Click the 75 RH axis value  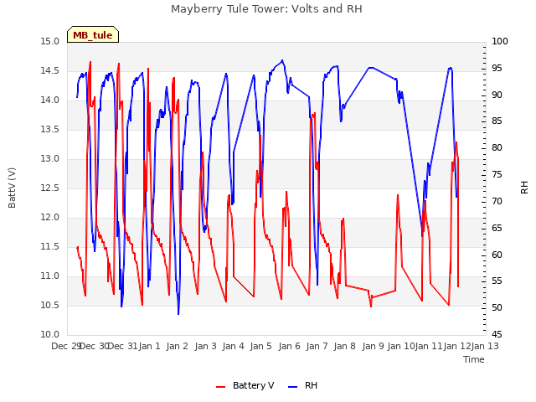497,175
